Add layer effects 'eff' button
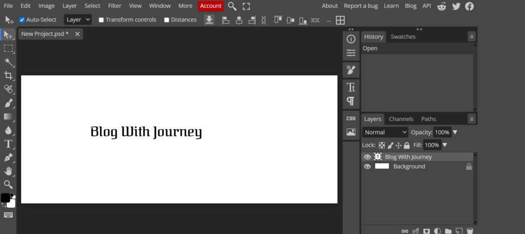This screenshot has width=525, height=234. [x=415, y=231]
